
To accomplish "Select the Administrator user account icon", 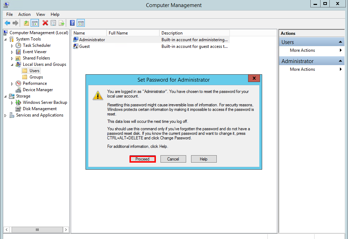I will click(76, 40).
